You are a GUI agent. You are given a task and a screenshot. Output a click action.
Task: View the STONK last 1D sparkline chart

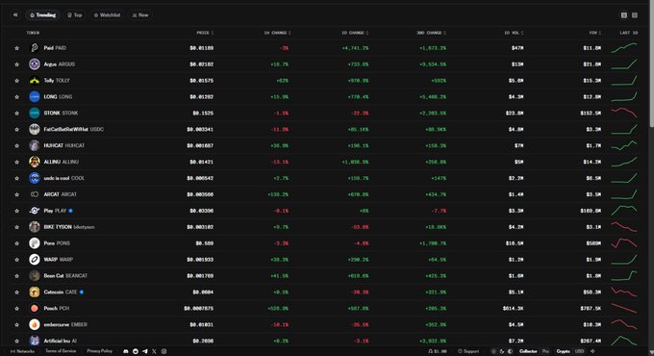click(x=624, y=113)
